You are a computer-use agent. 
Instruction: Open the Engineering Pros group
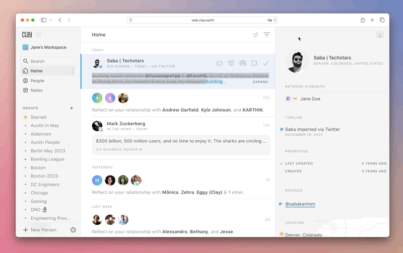(x=50, y=218)
